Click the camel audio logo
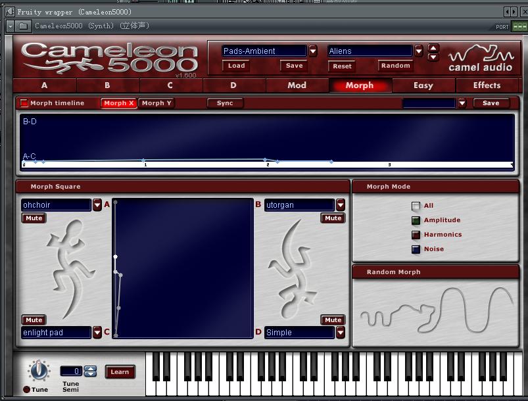This screenshot has height=401, width=528. tap(480, 59)
